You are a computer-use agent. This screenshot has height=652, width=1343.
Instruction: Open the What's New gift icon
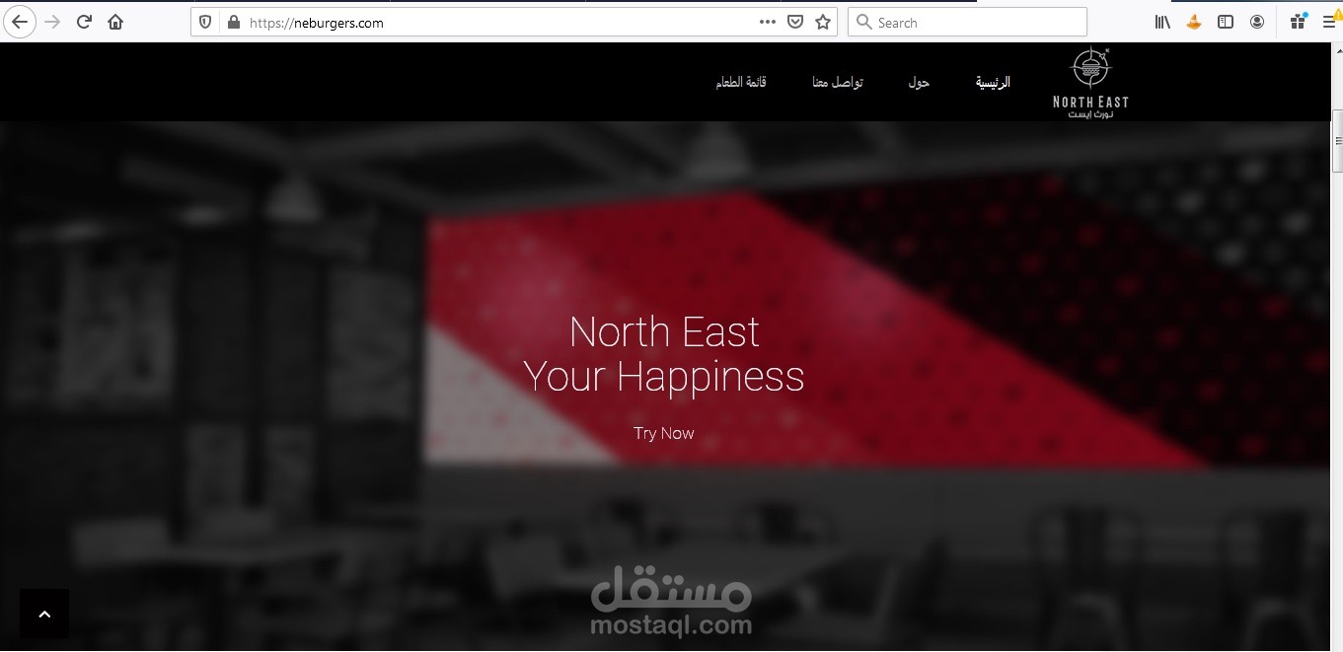1299,21
